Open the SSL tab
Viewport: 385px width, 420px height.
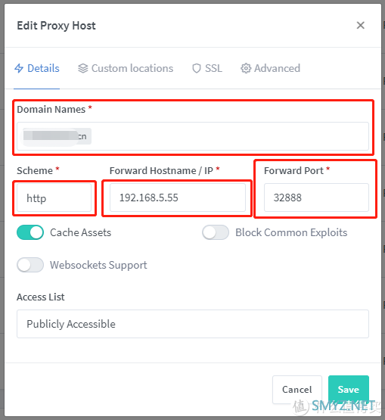[207, 68]
